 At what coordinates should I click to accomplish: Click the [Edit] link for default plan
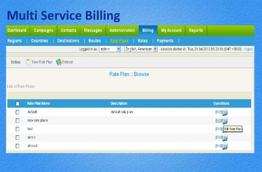(219, 112)
